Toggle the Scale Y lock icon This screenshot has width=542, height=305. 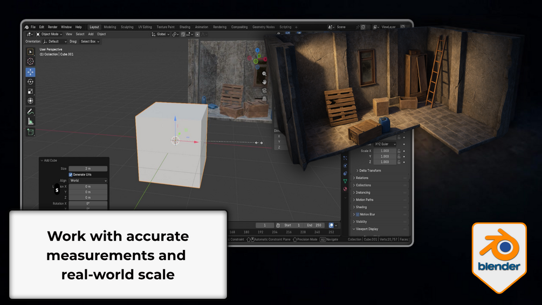point(399,157)
